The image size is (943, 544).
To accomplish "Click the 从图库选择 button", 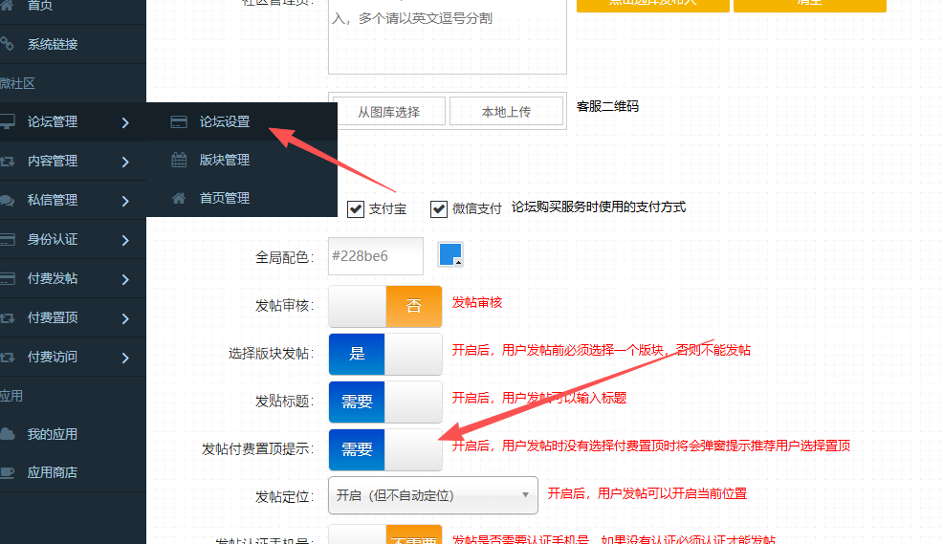I will point(388,112).
